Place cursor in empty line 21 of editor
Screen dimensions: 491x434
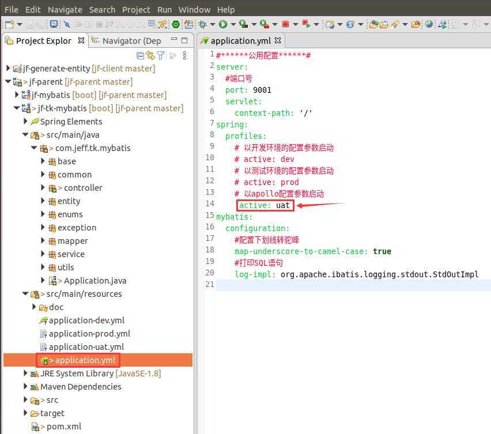353,285
